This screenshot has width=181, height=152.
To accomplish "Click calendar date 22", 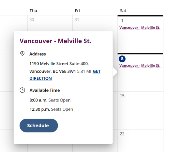I will click(x=122, y=134).
